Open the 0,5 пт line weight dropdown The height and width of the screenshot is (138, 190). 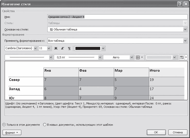pos(100,57)
